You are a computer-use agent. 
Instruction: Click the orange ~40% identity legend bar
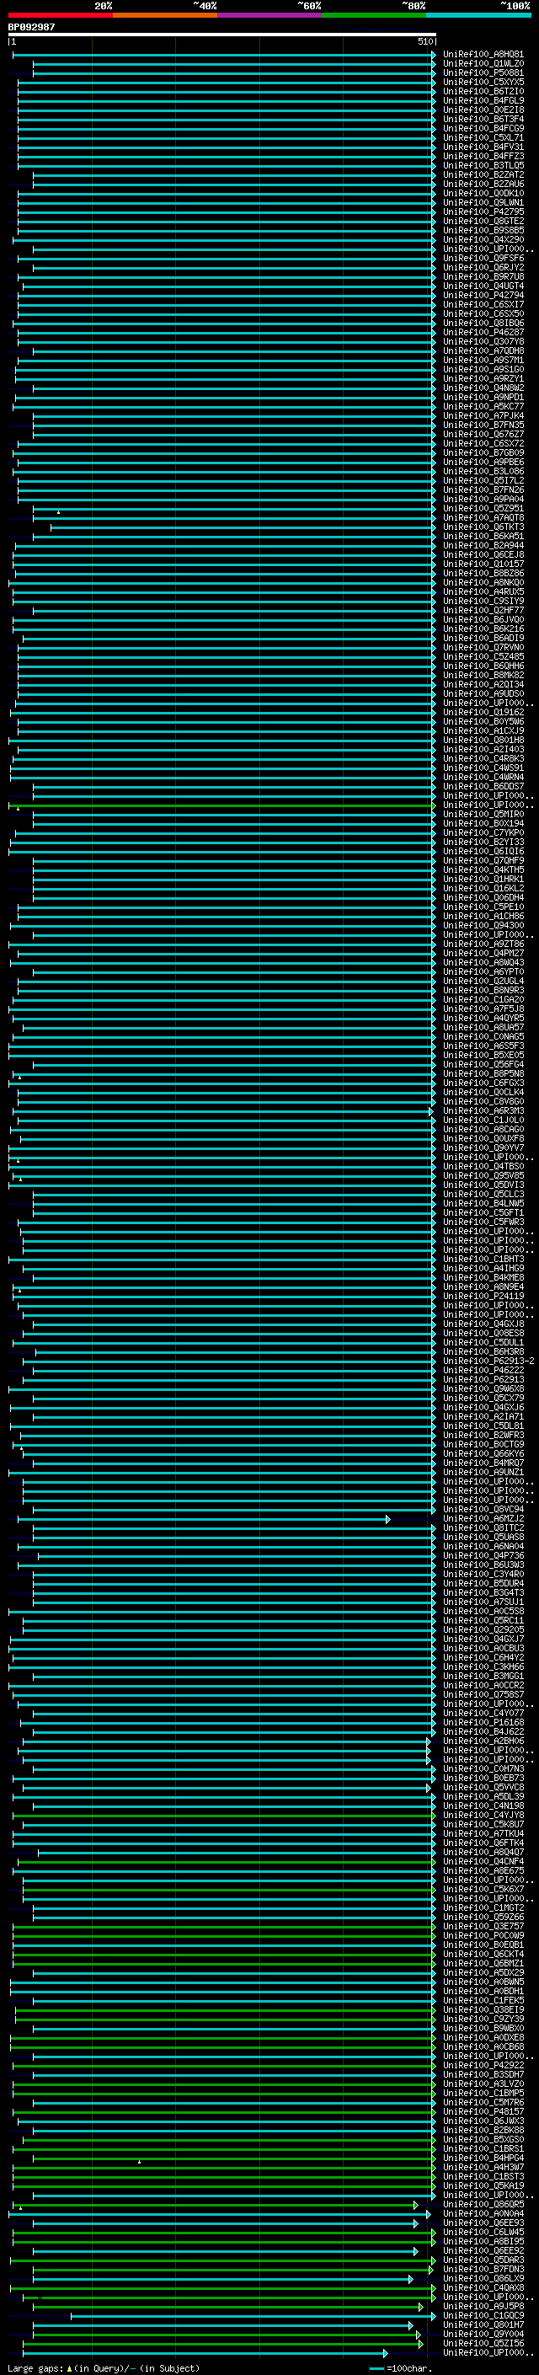(165, 15)
